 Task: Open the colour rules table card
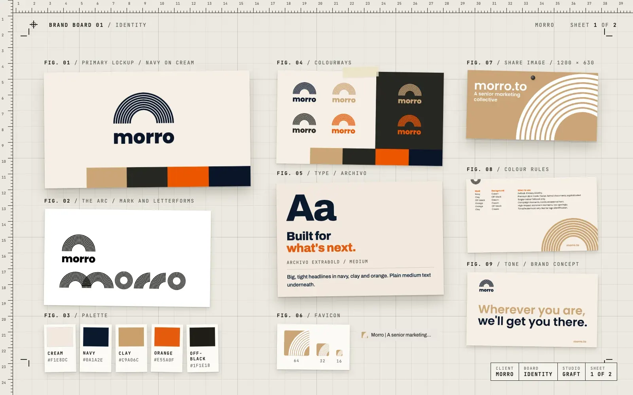click(532, 215)
